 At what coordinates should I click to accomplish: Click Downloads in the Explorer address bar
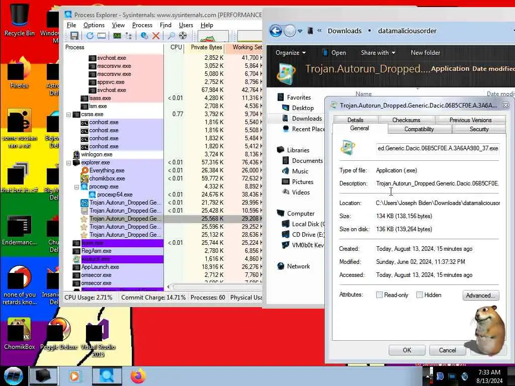point(345,31)
